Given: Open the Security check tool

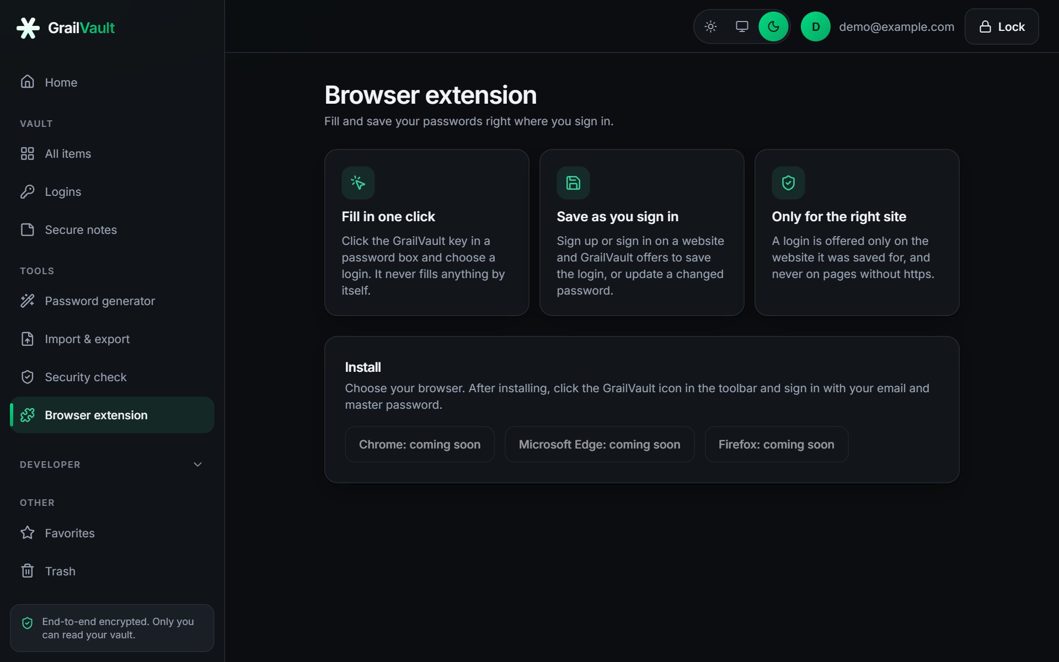Looking at the screenshot, I should coord(112,377).
